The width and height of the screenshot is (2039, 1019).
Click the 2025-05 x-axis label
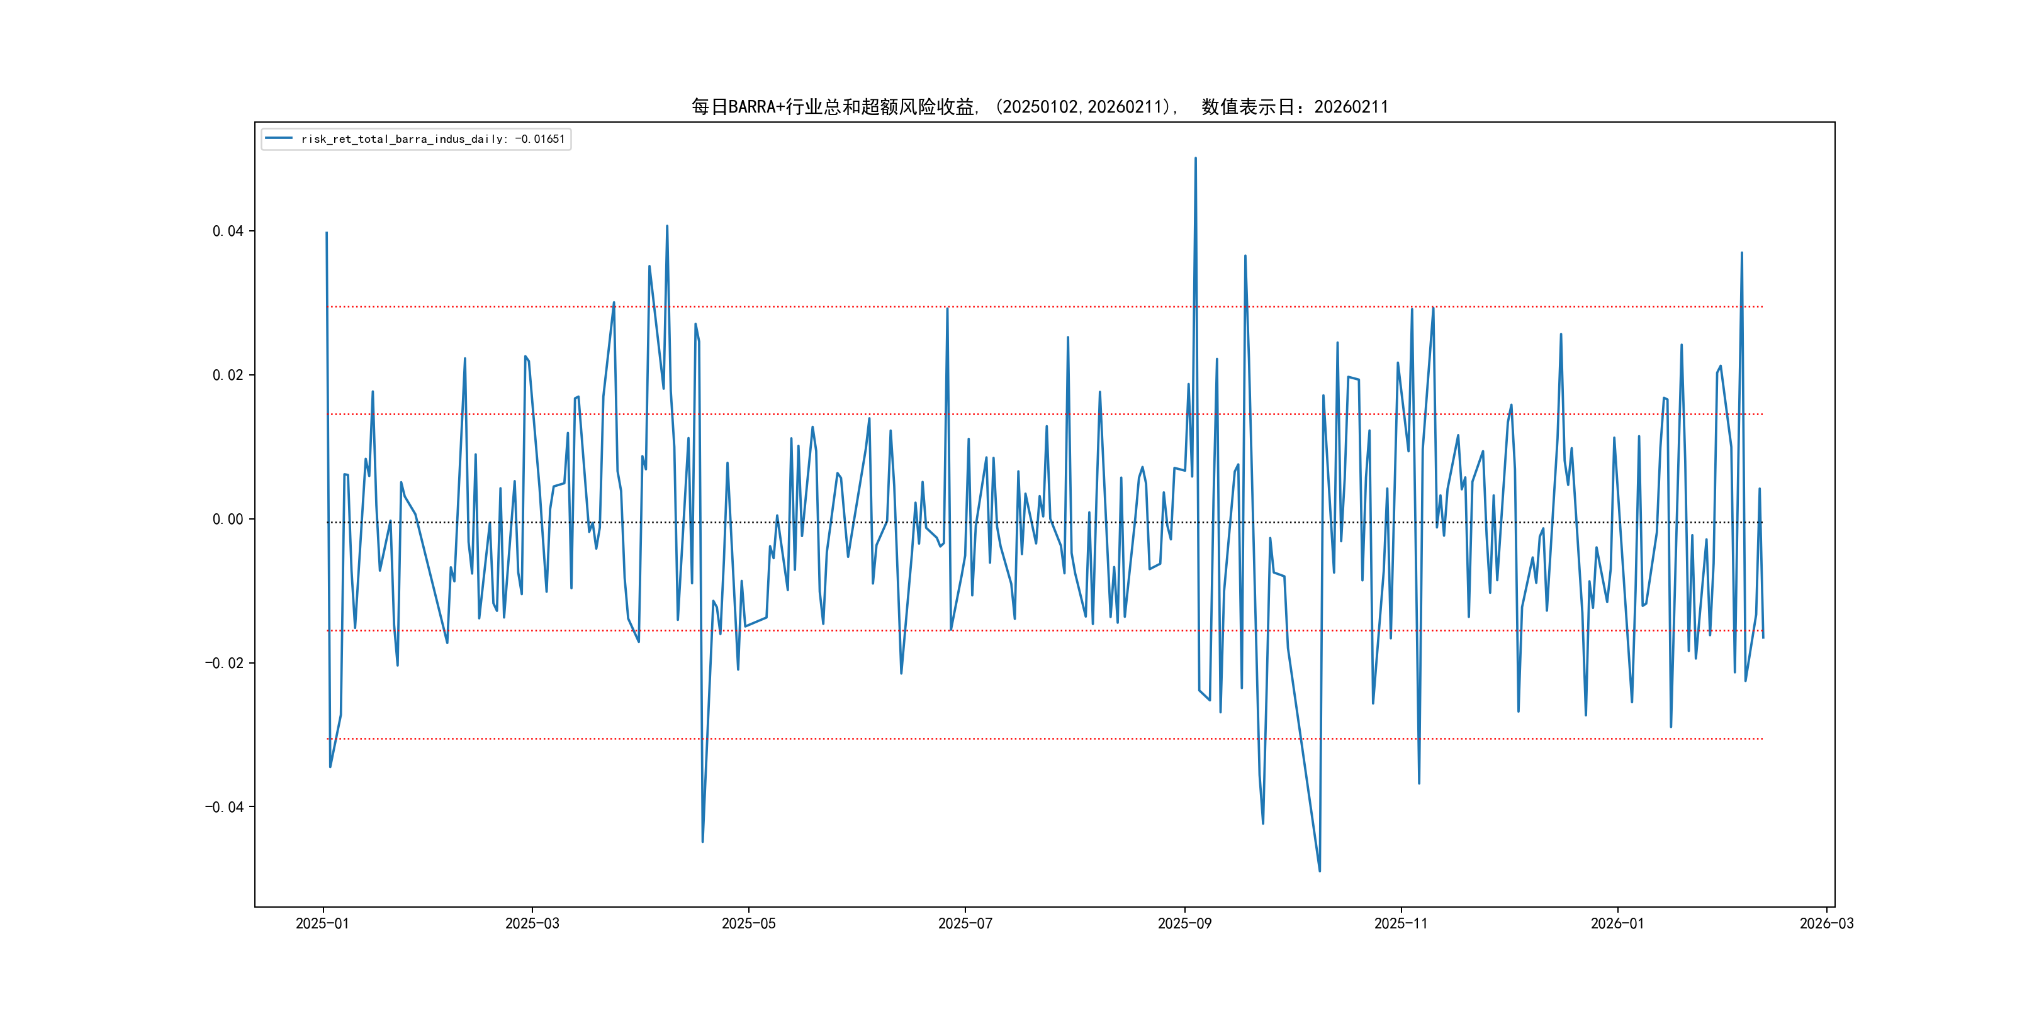tap(748, 923)
